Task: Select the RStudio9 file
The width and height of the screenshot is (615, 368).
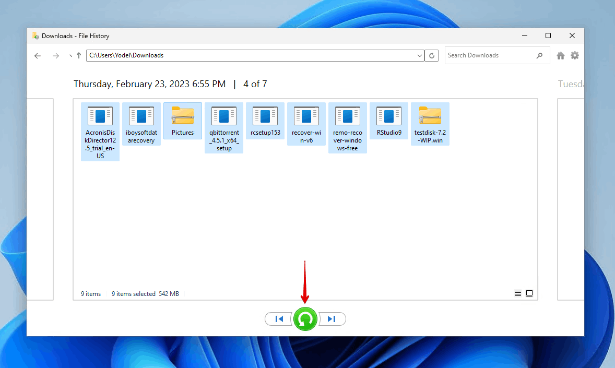Action: click(x=389, y=121)
